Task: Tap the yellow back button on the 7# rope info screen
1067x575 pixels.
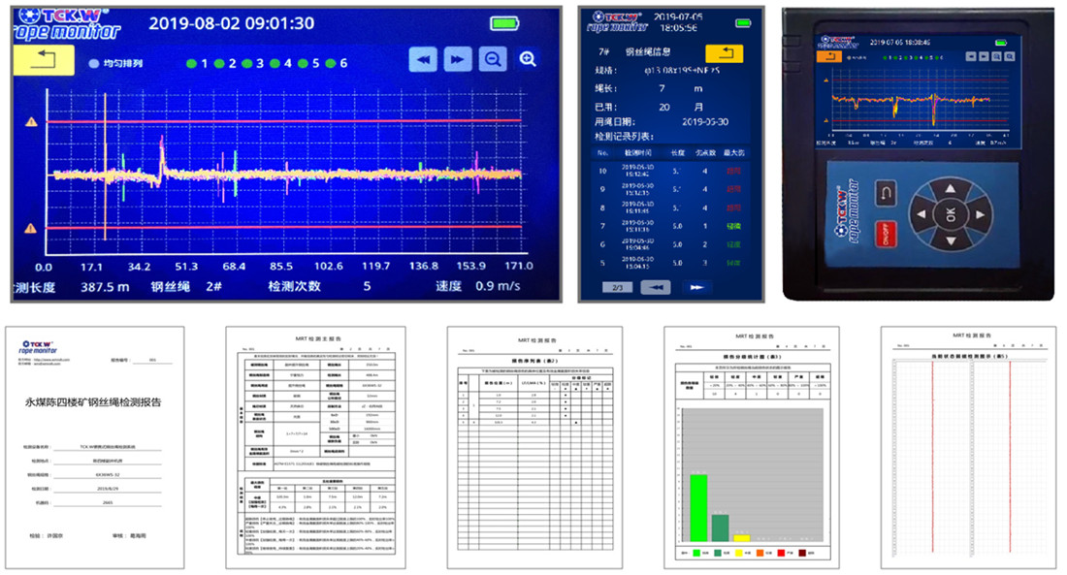Action: pyautogui.click(x=725, y=53)
